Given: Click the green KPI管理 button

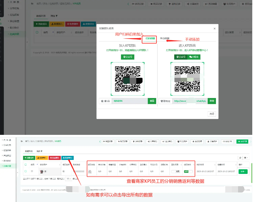Looking at the screenshot, I should [x=242, y=141].
